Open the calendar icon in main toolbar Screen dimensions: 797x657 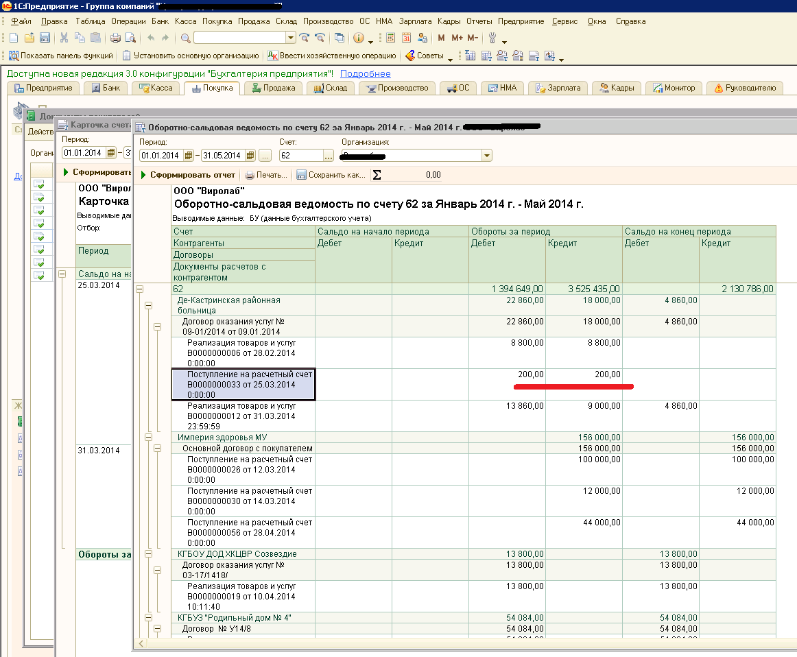(406, 38)
